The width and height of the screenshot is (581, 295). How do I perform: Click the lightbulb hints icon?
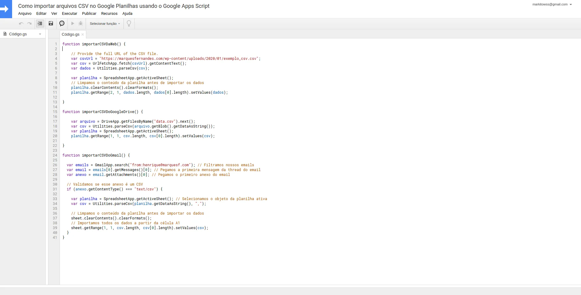(129, 24)
